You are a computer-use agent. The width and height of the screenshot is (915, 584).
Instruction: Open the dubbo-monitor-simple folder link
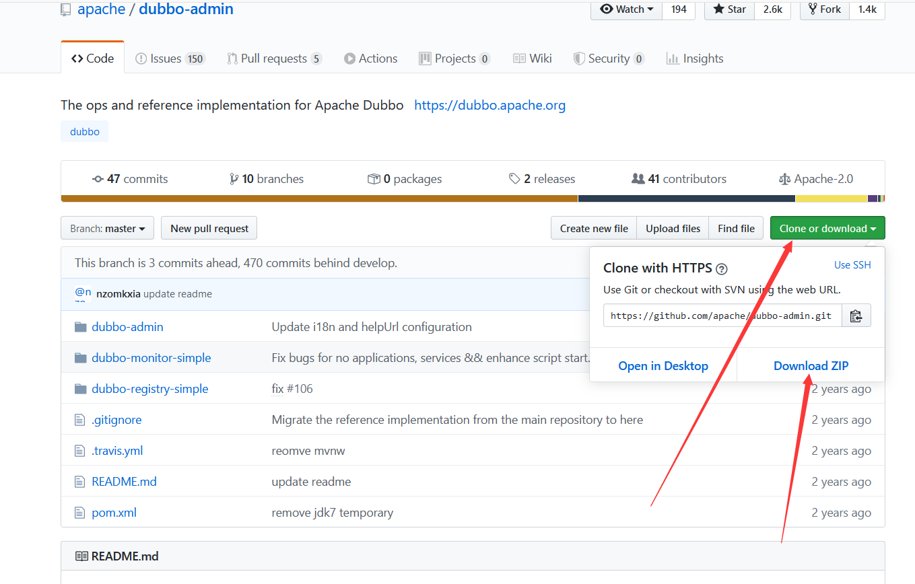(x=151, y=358)
